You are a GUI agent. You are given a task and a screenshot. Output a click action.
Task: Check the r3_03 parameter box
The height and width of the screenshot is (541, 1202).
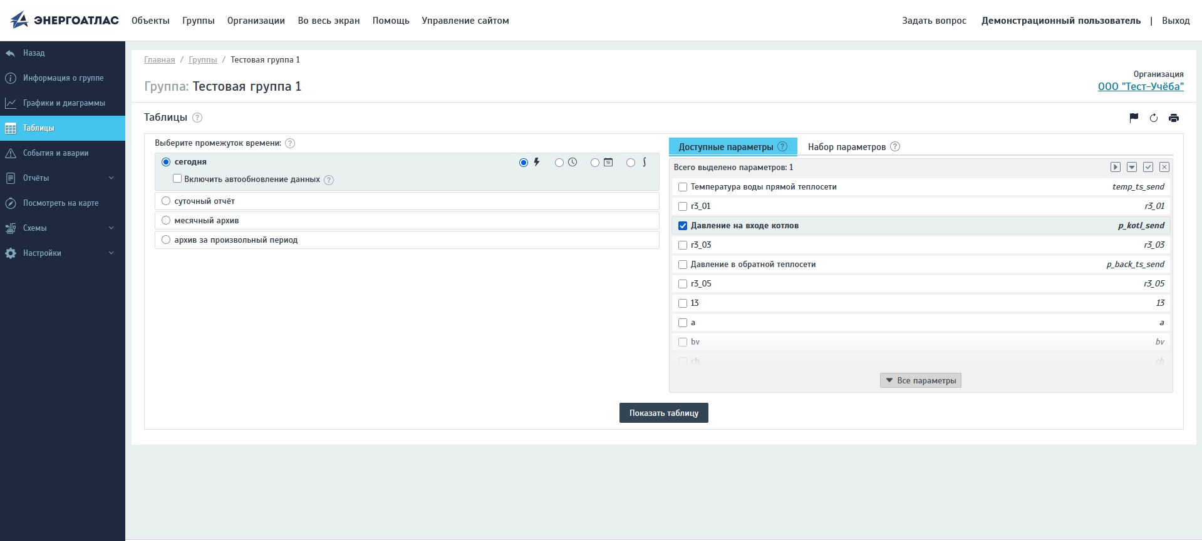[683, 245]
